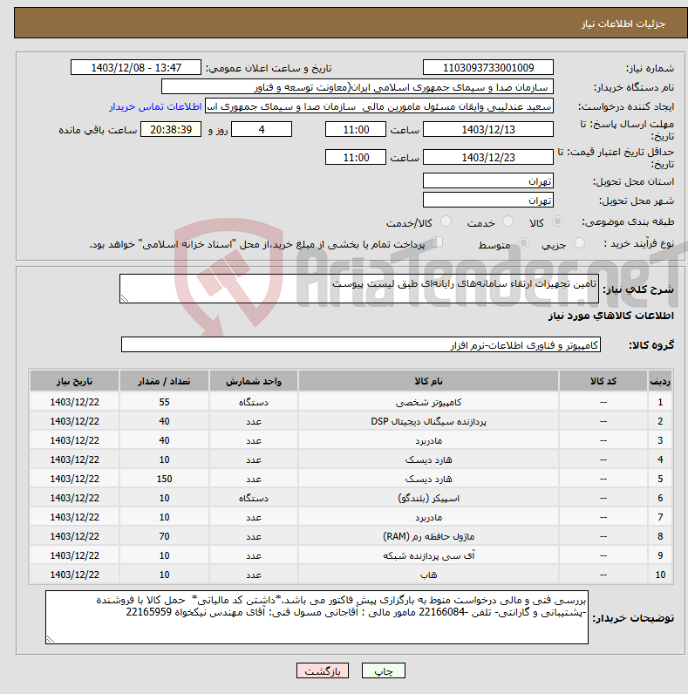
Task: Click the نام کالا column header
Action: [x=428, y=381]
